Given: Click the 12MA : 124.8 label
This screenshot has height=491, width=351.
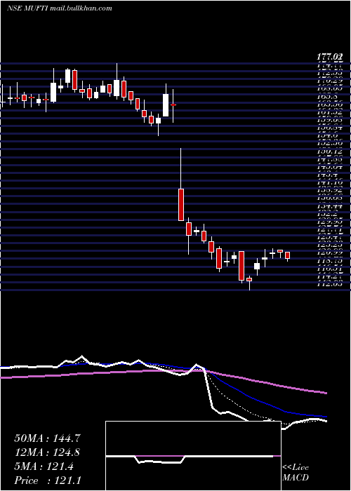Looking at the screenshot, I should tap(47, 452).
